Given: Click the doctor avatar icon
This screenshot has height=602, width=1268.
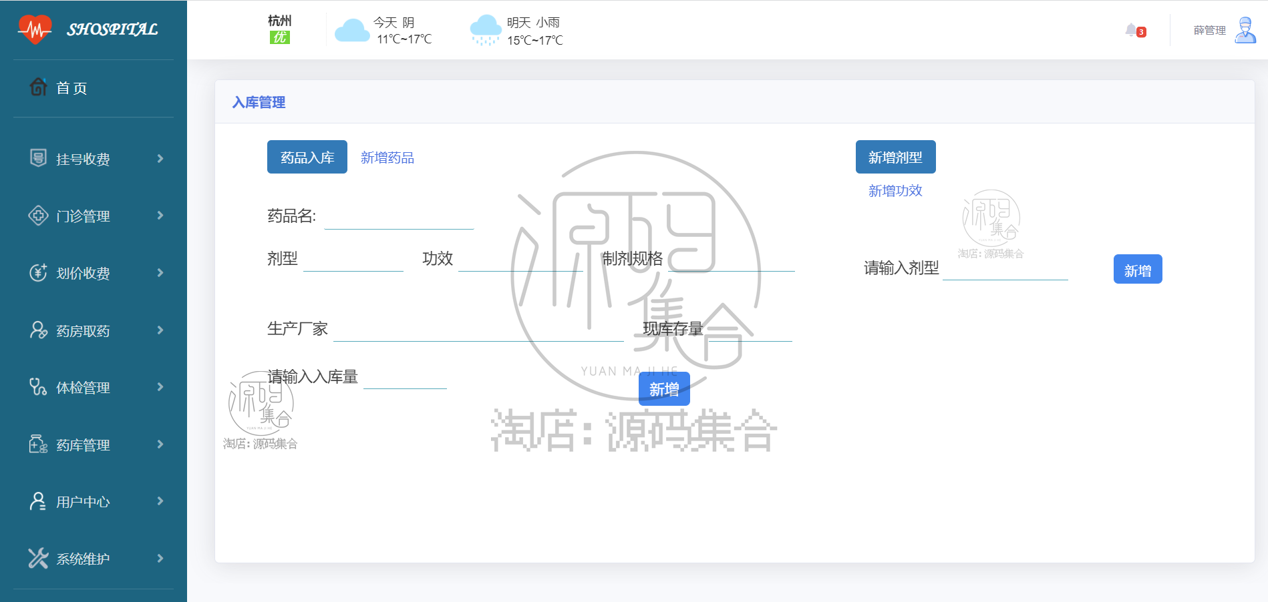Looking at the screenshot, I should point(1245,31).
